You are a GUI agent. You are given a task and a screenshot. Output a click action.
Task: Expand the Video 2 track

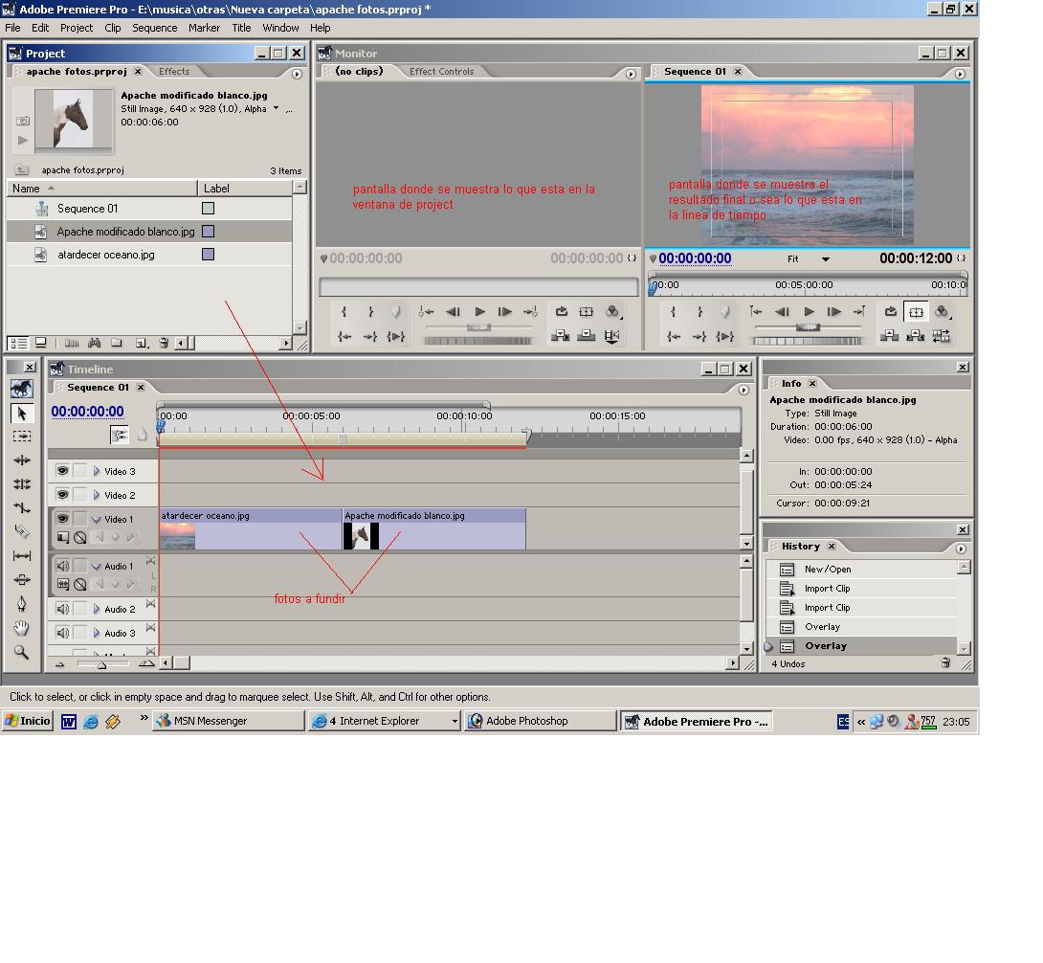(97, 495)
